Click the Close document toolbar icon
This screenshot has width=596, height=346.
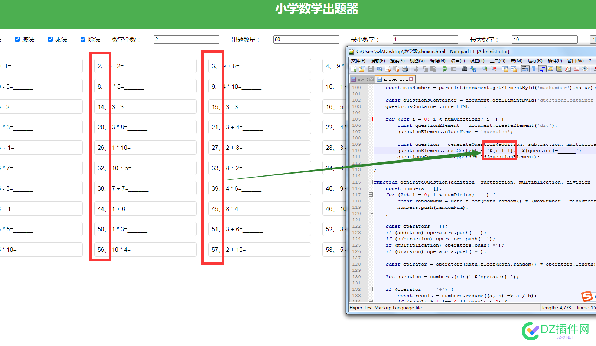point(388,69)
